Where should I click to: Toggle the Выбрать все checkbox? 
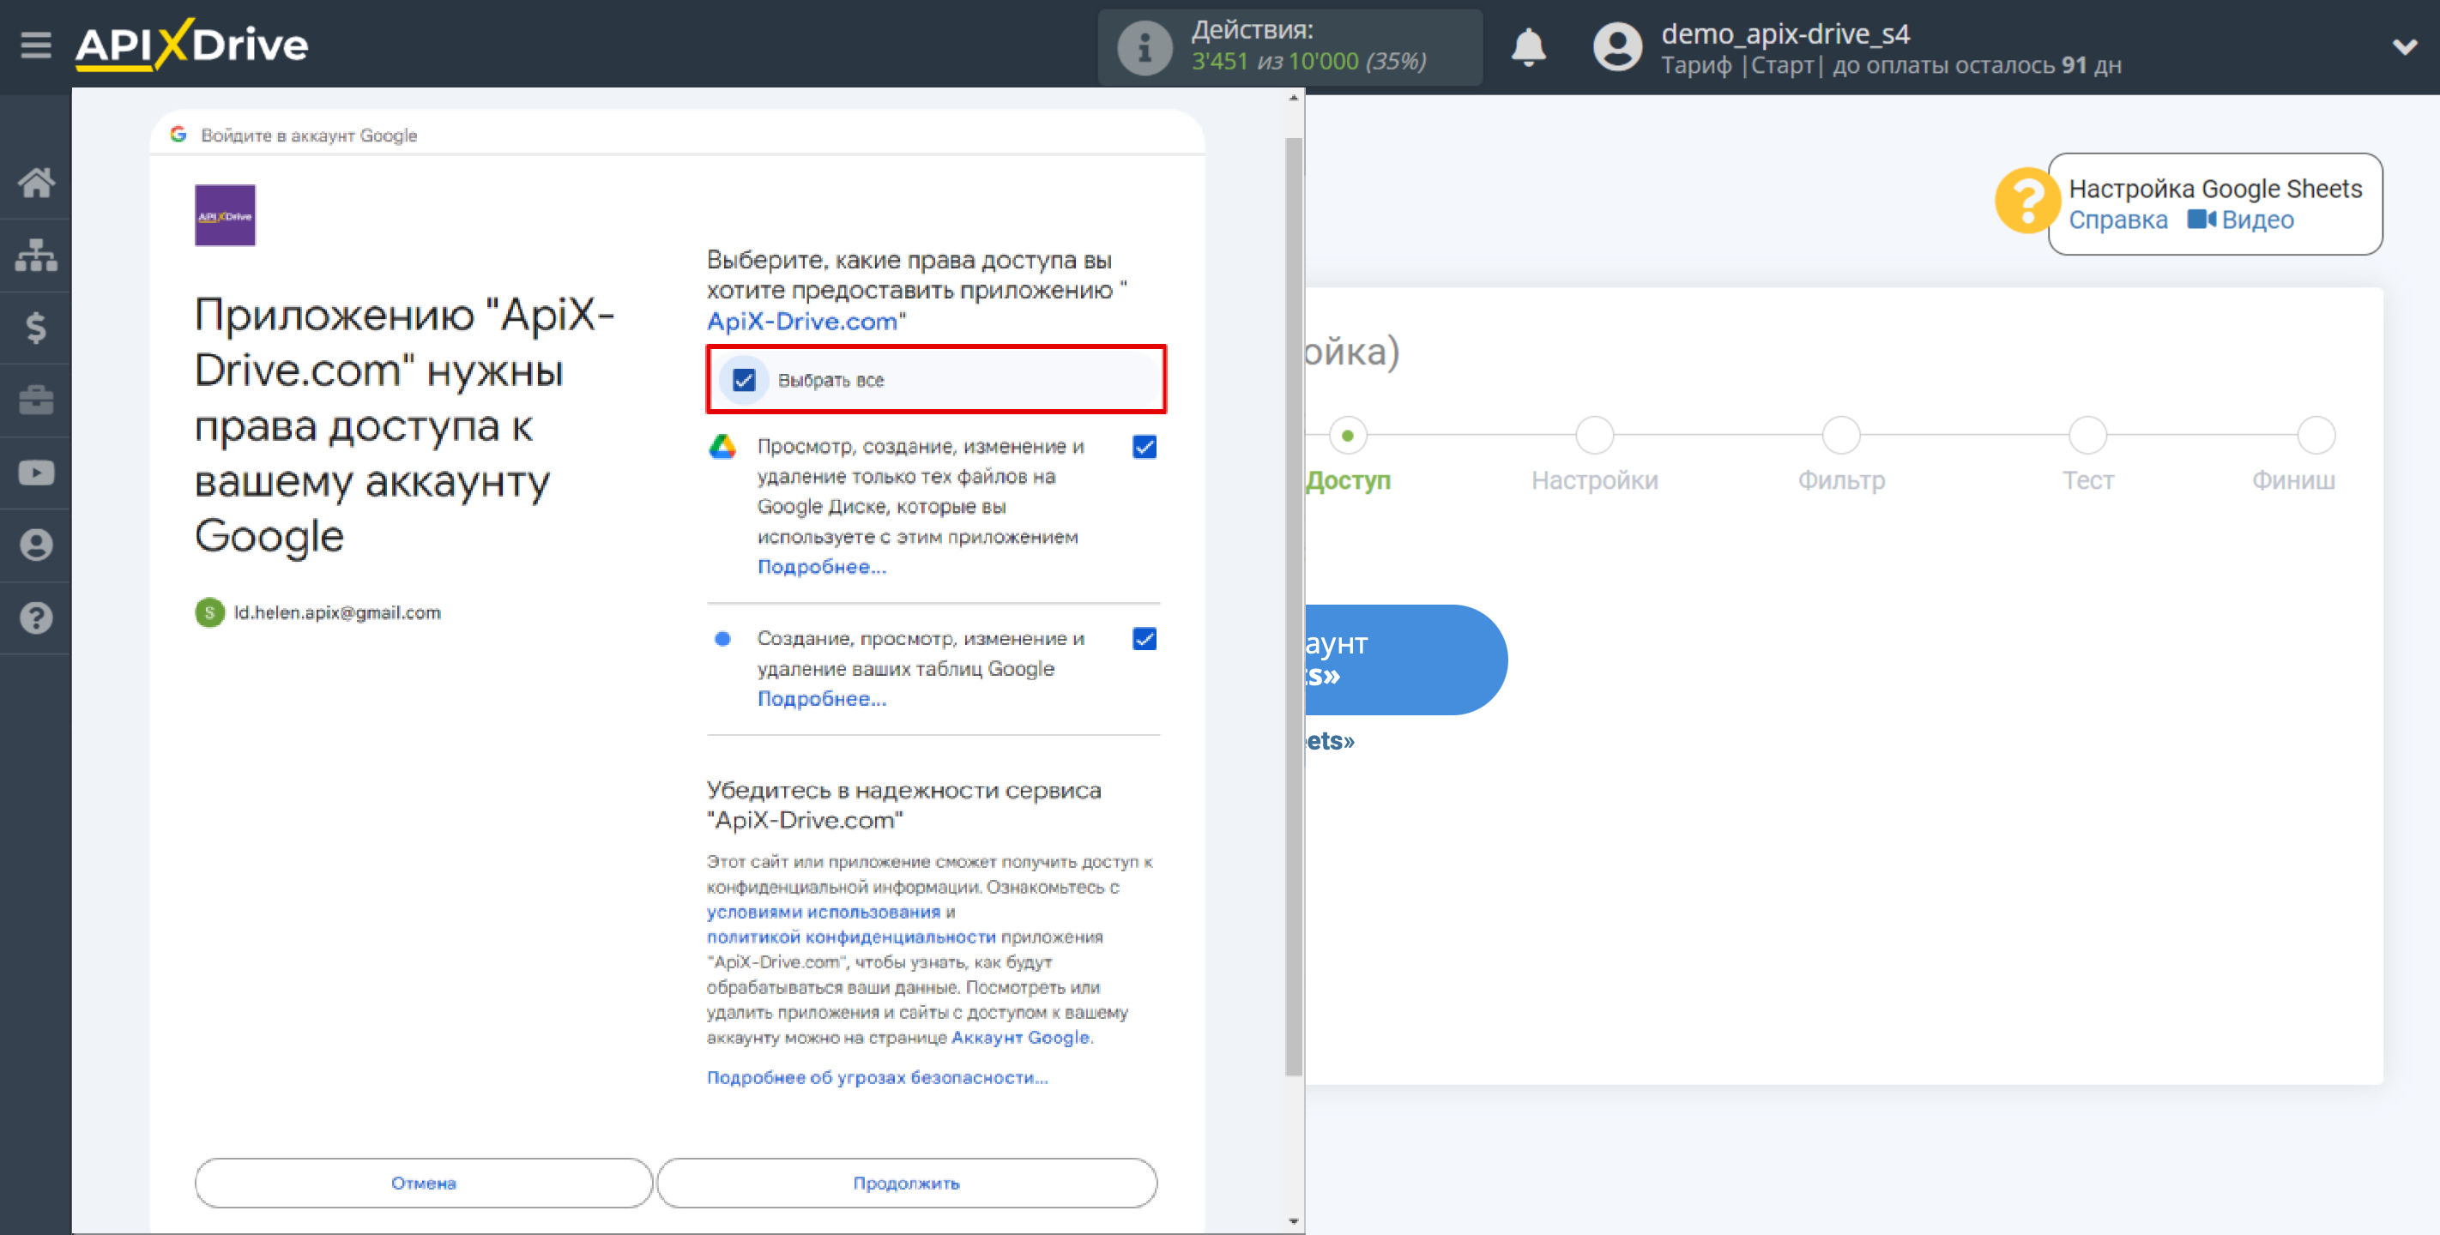(x=744, y=380)
